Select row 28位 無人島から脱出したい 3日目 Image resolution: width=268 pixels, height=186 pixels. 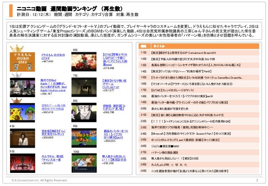coord(199,158)
